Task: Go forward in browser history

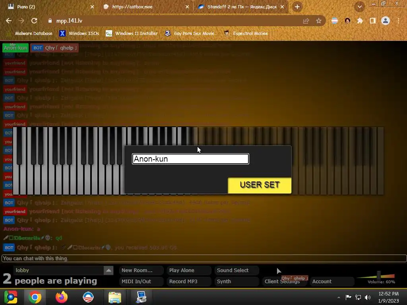Action: [x=21, y=21]
